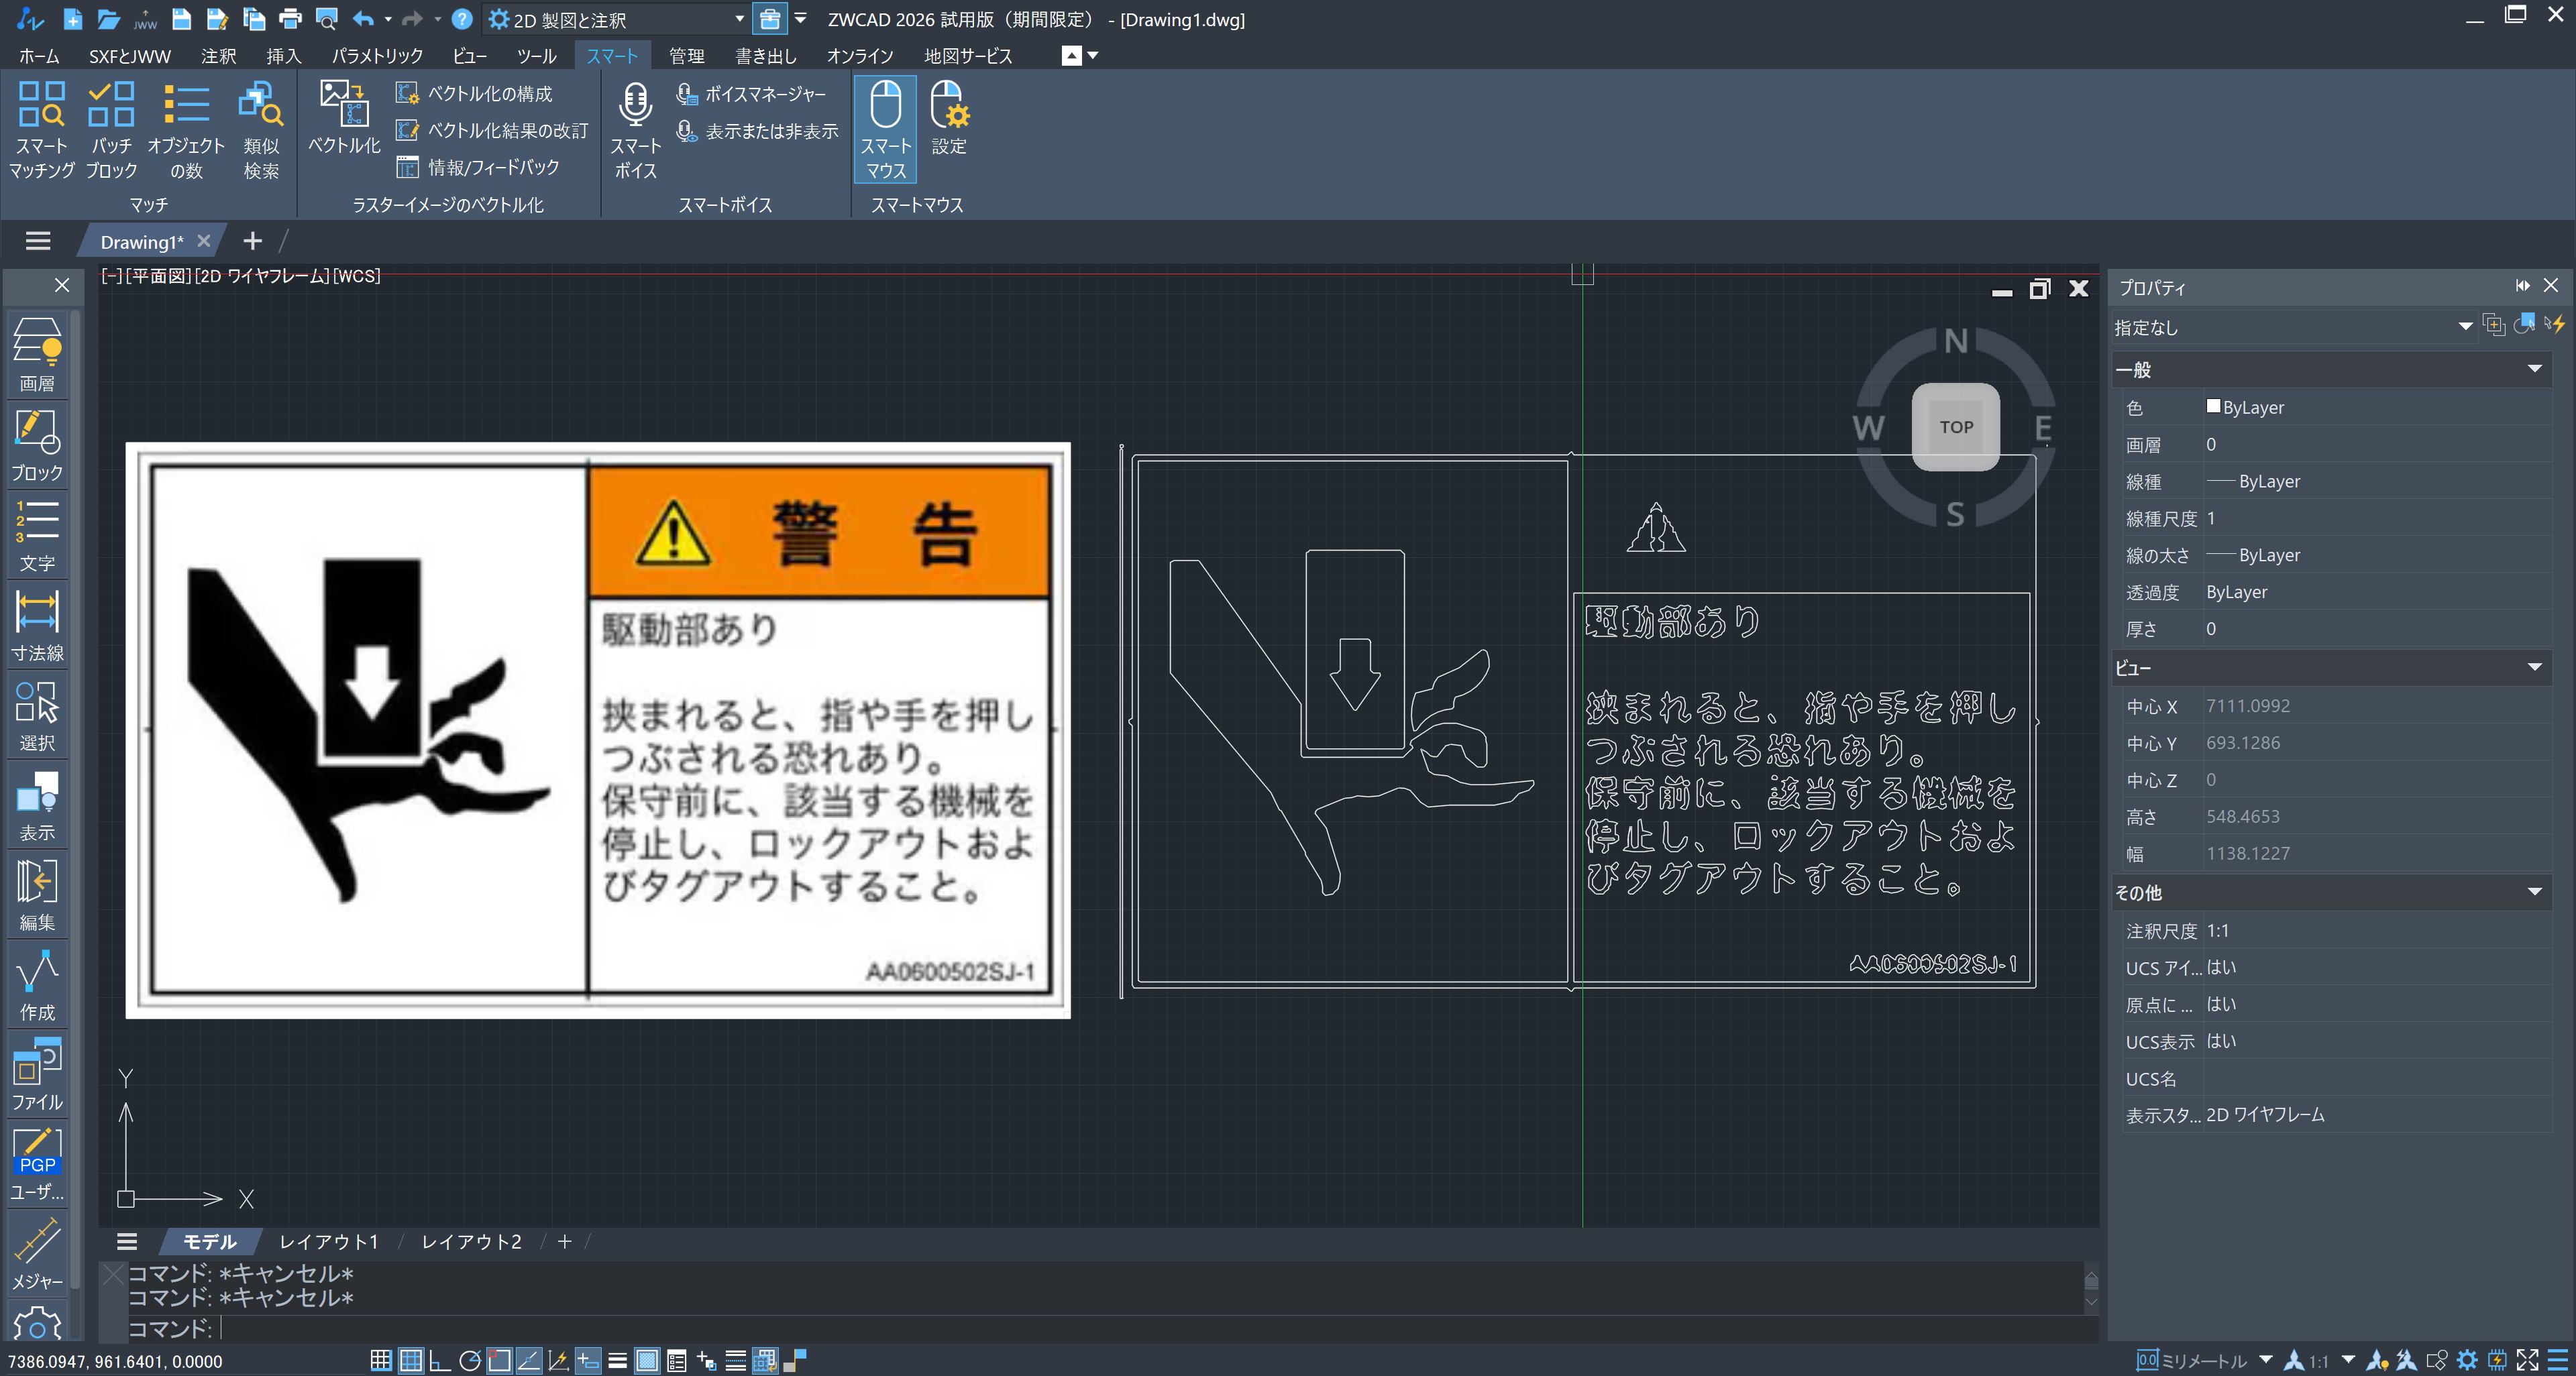Viewport: 2576px width, 1376px height.
Task: Open the ミリメートル units dropdown arrow
Action: (2266, 1360)
